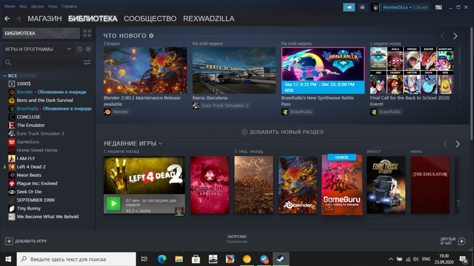Image resolution: width=474 pixels, height=266 pixels.
Task: Select Tiny Bunny in the list
Action: 29,208
